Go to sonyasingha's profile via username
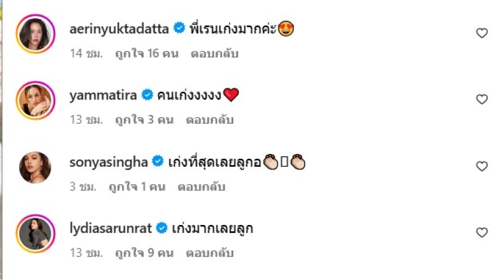 108,163
